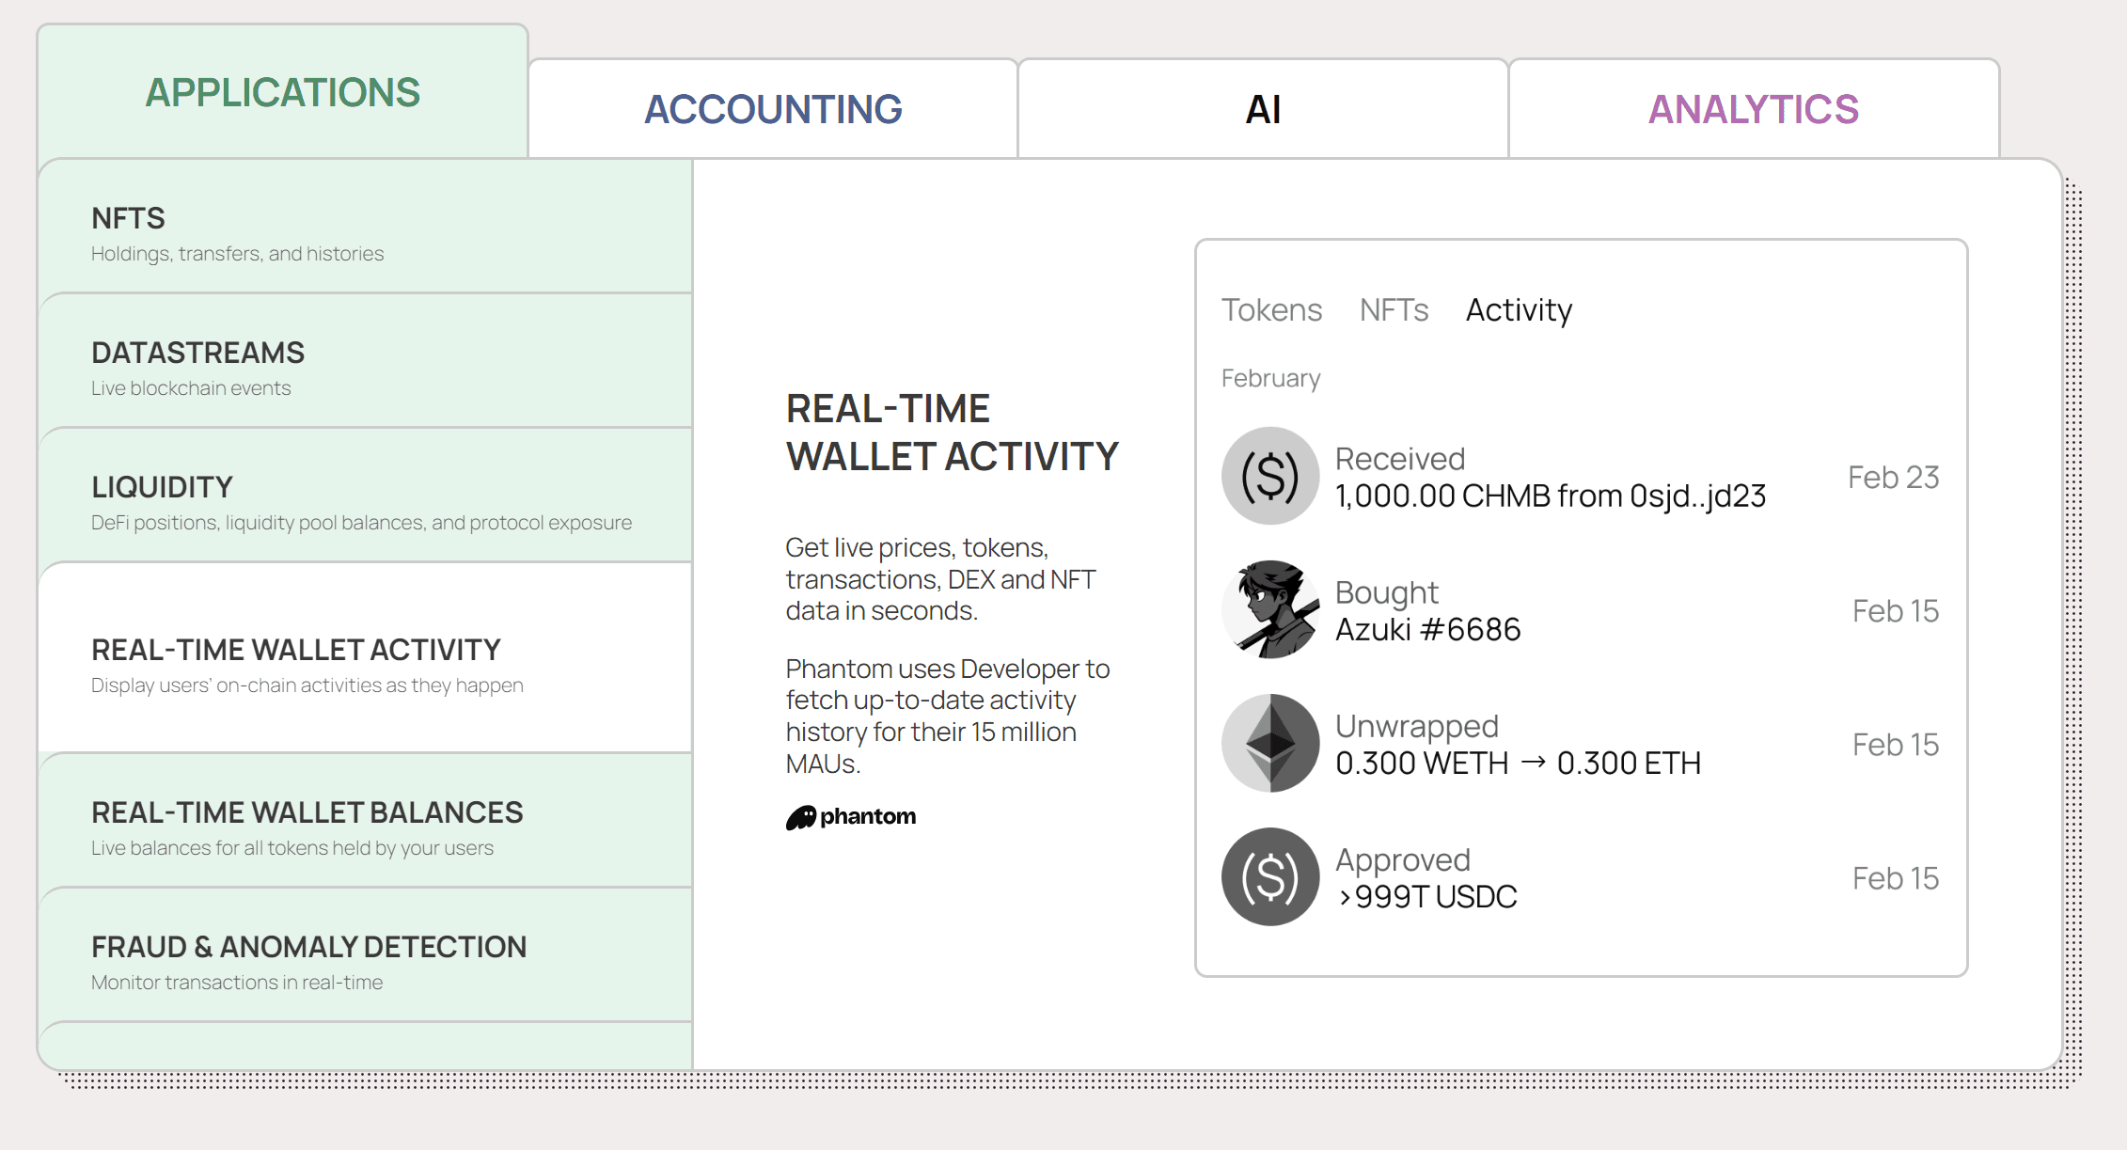Click the Received 1,000.00 CHMB transaction
This screenshot has height=1150, width=2127.
click(1550, 478)
